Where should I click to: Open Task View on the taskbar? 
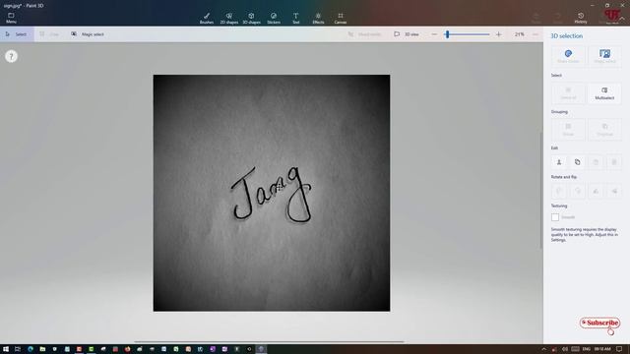pos(18,349)
